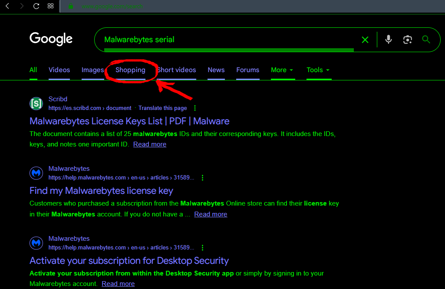Click the browser forward arrow
Screen dimensions: 445x289
point(22,6)
